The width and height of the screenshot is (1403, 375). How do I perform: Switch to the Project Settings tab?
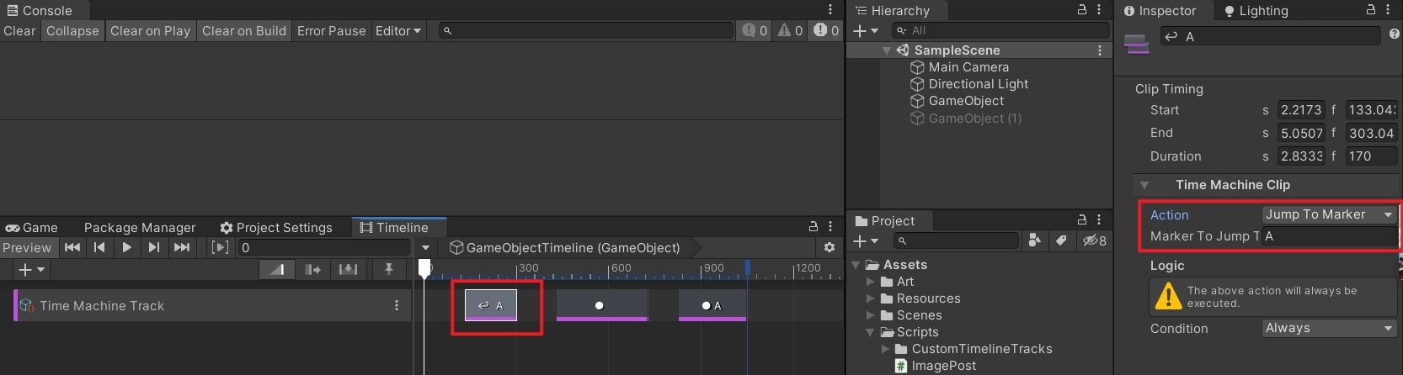276,227
